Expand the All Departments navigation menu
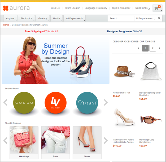The image size is (166, 162). pos(75,18)
